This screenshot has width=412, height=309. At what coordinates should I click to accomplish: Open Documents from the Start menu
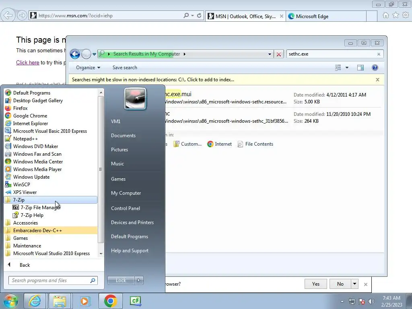coord(123,135)
